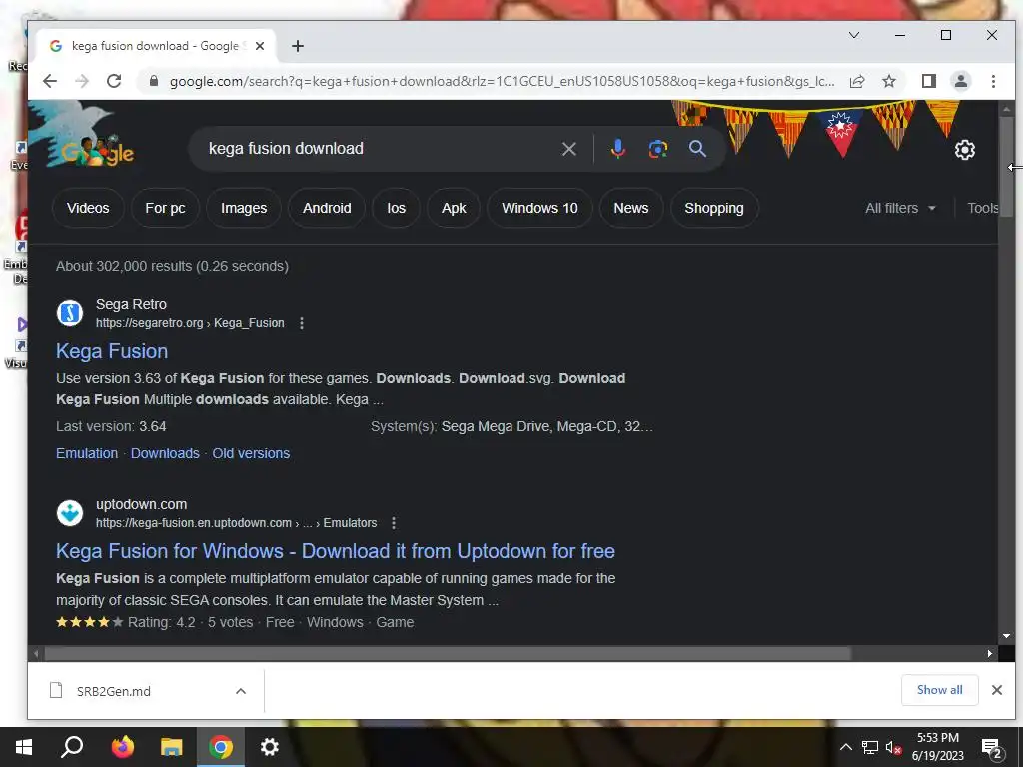Viewport: 1023px width, 767px height.
Task: Toggle the Chrome side panel icon
Action: (928, 81)
